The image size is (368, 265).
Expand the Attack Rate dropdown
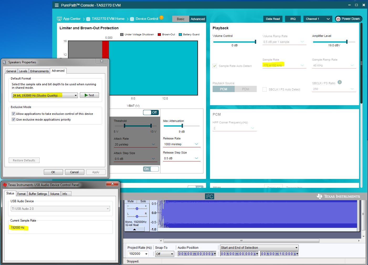pyautogui.click(x=135, y=144)
